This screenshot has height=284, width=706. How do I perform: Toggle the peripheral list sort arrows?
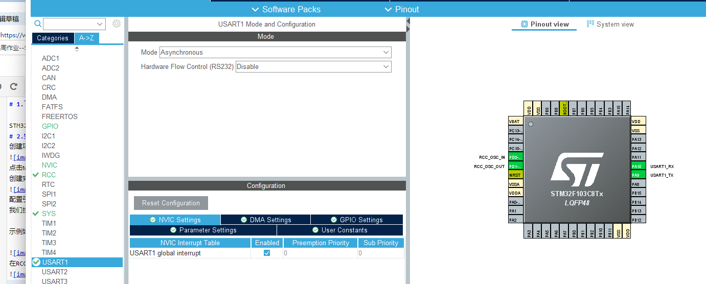[77, 49]
